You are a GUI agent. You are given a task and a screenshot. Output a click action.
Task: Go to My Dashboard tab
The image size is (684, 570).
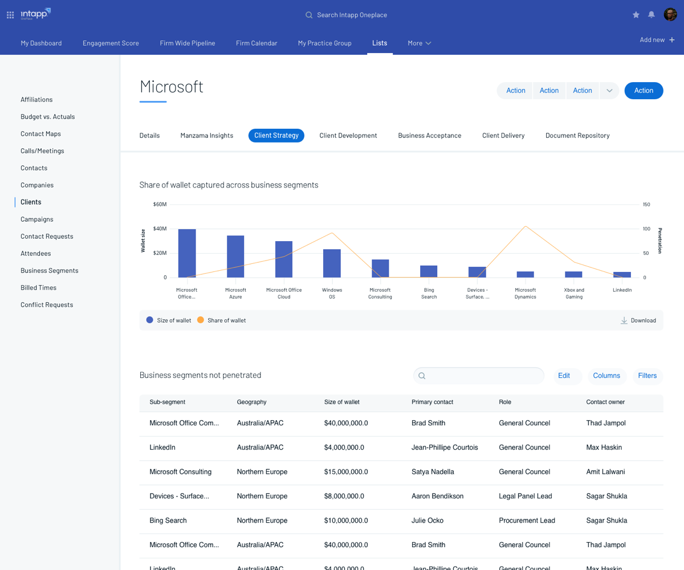click(x=41, y=43)
